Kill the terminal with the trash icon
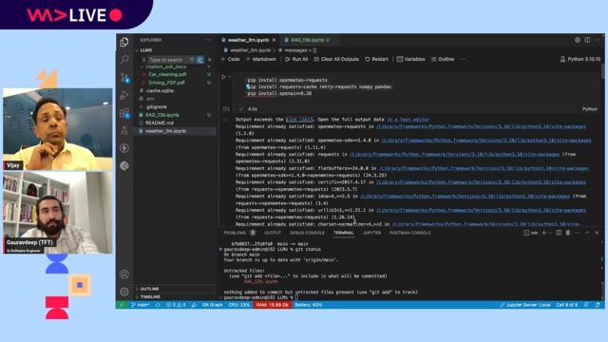Image resolution: width=608 pixels, height=342 pixels. point(568,233)
